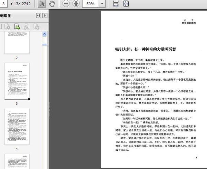
Task: Zoom out with the minus button
Action: [x=66, y=3]
